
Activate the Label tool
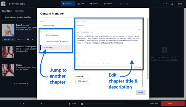[x=94, y=4]
